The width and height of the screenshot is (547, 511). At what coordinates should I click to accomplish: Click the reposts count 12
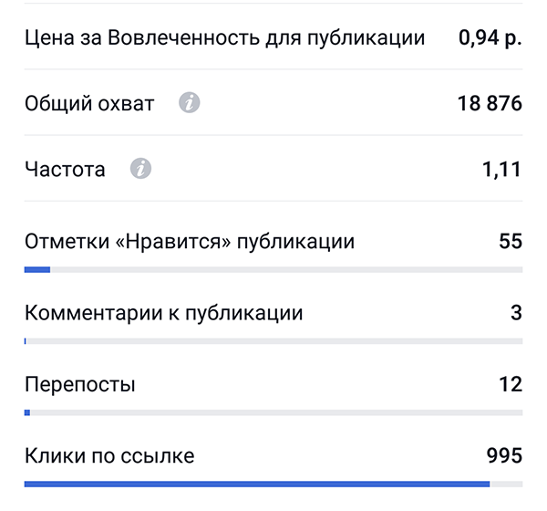[511, 384]
